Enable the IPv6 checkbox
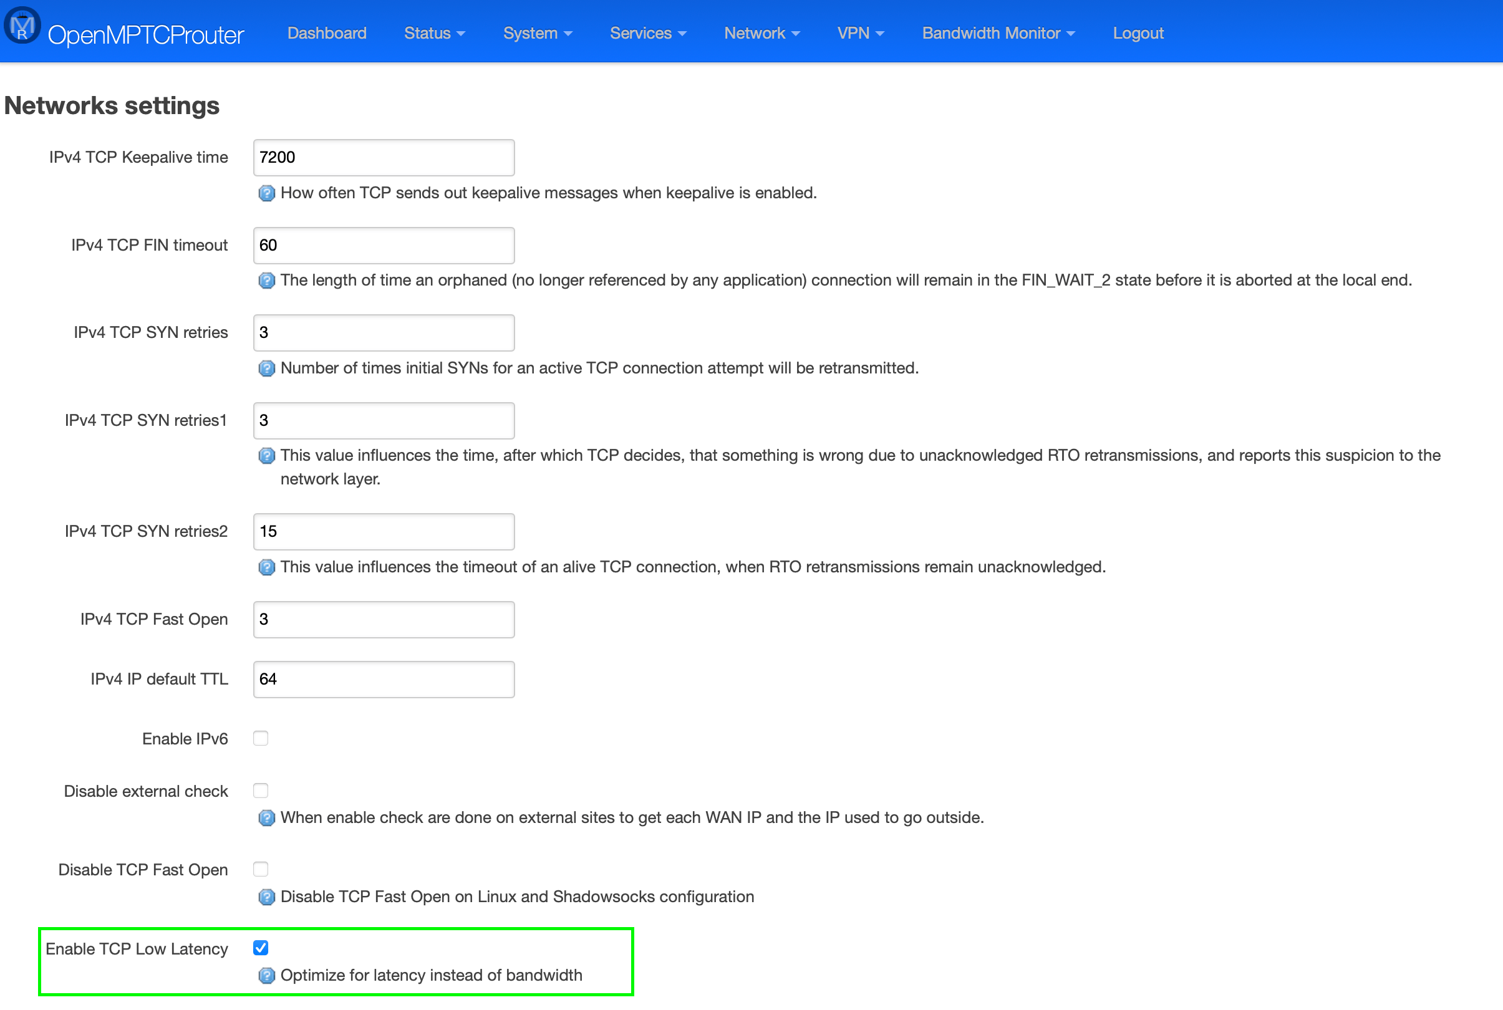The image size is (1503, 1010). pyautogui.click(x=261, y=739)
